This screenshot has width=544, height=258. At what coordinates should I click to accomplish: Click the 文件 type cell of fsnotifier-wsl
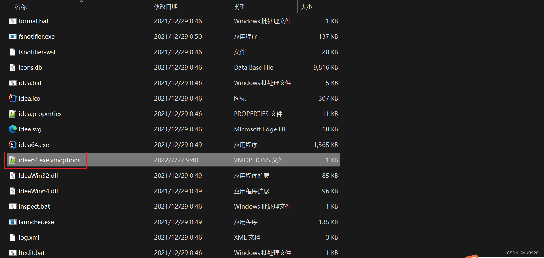[x=240, y=52]
